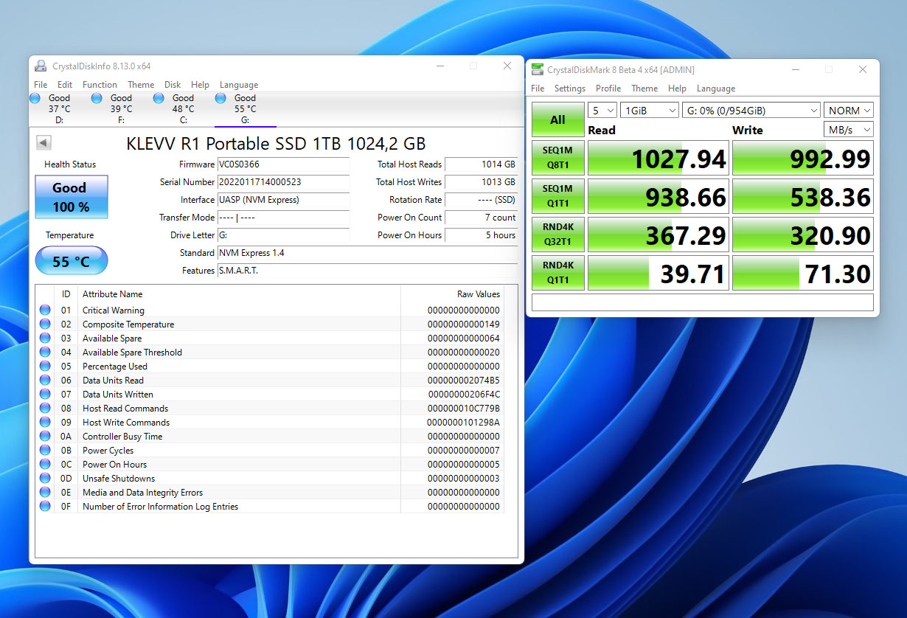The height and width of the screenshot is (618, 907).
Task: Click the Serial Number field
Action: pyautogui.click(x=283, y=182)
